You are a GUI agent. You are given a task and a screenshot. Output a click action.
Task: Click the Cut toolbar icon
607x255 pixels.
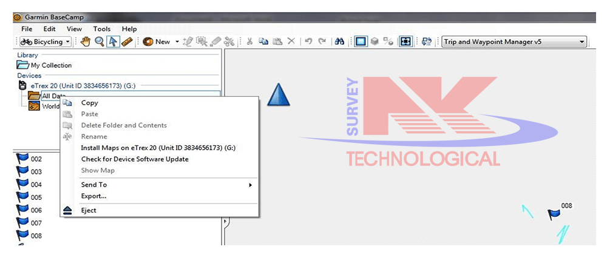(249, 42)
